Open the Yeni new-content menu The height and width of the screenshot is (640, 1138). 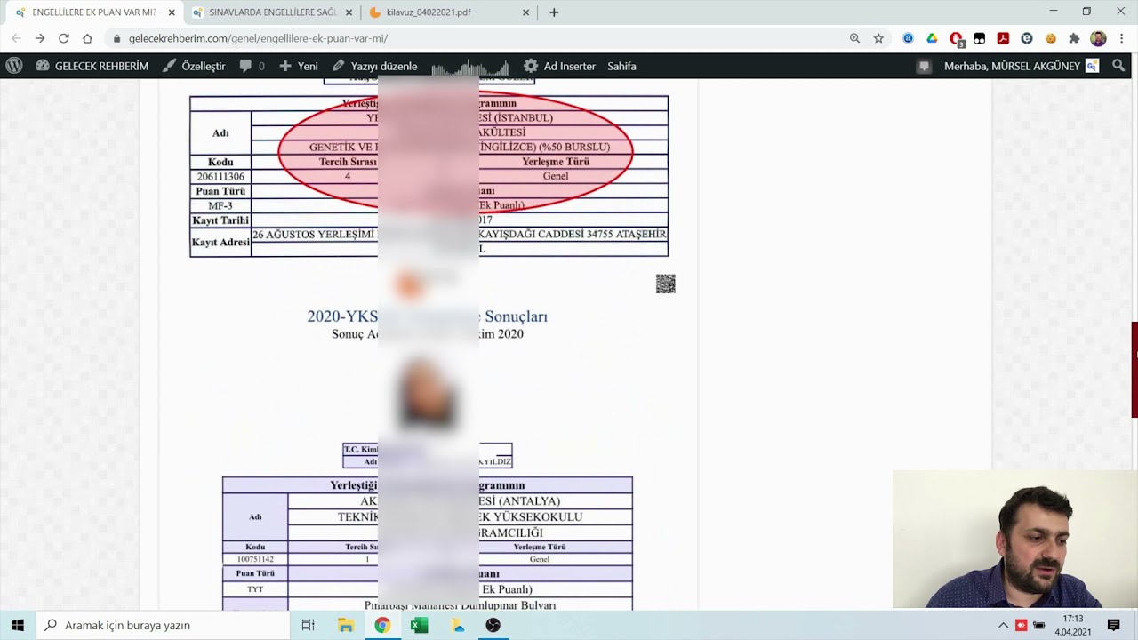coord(298,66)
